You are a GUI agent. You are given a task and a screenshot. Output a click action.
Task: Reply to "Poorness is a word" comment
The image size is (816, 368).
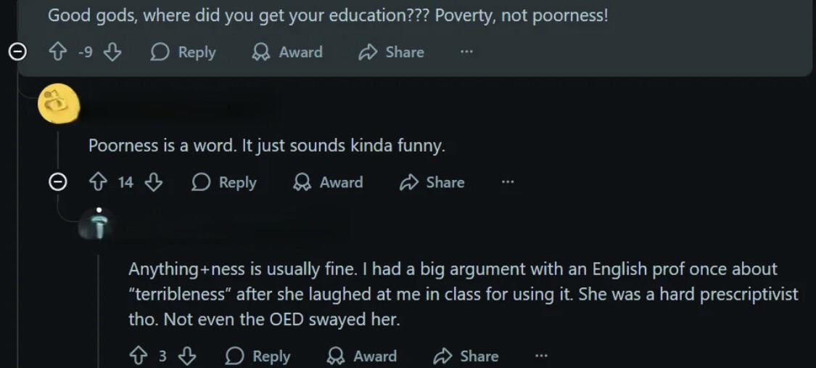point(224,182)
